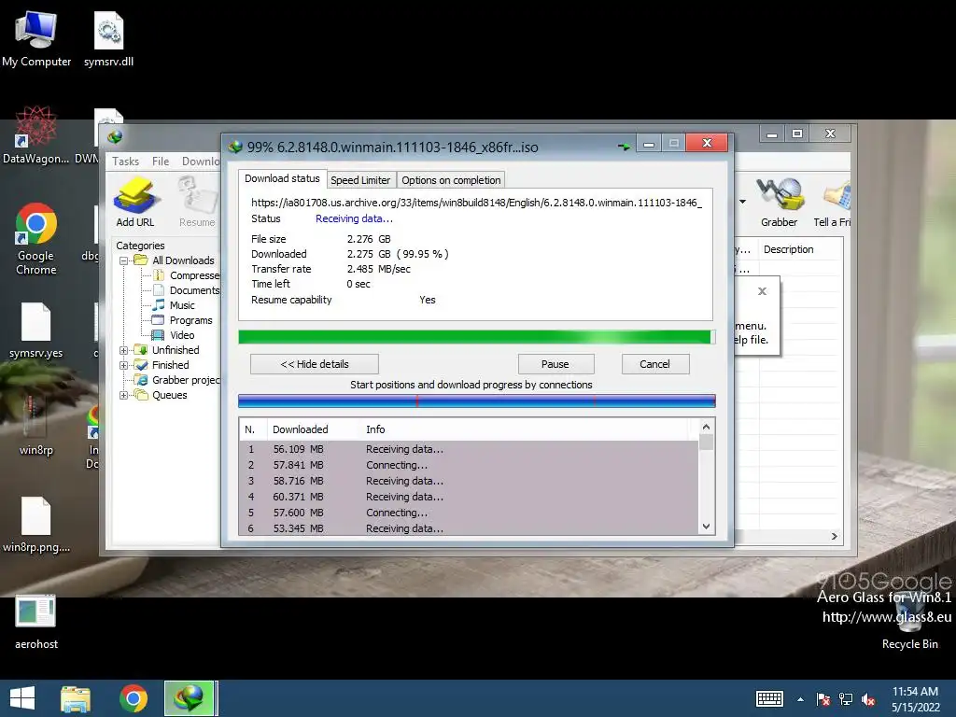Click the Resume toolbar icon
The image size is (956, 717).
(197, 202)
